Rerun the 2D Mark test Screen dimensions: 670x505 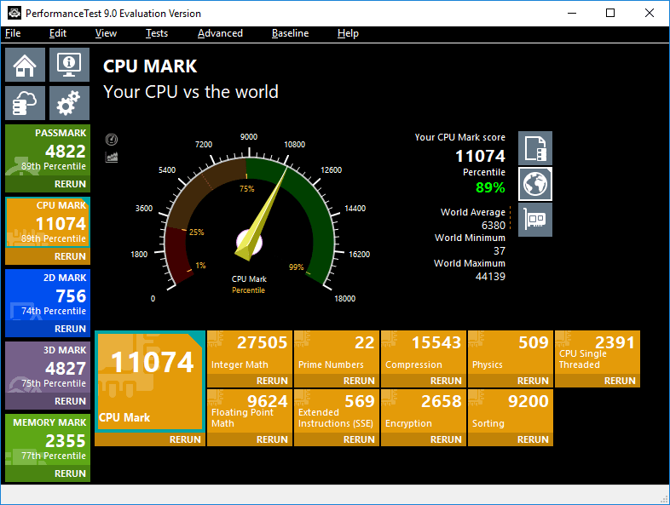tap(48, 329)
